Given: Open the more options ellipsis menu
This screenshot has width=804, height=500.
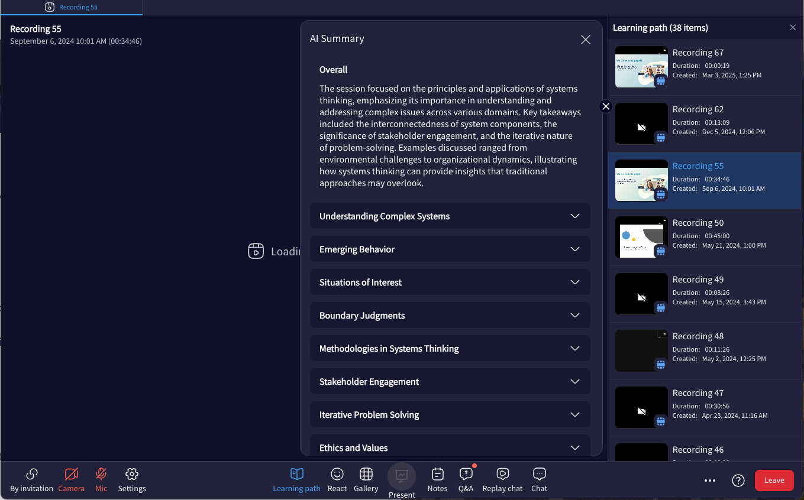Looking at the screenshot, I should click(710, 480).
